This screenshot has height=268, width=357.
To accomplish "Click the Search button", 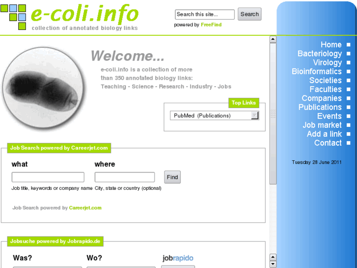I will [249, 14].
